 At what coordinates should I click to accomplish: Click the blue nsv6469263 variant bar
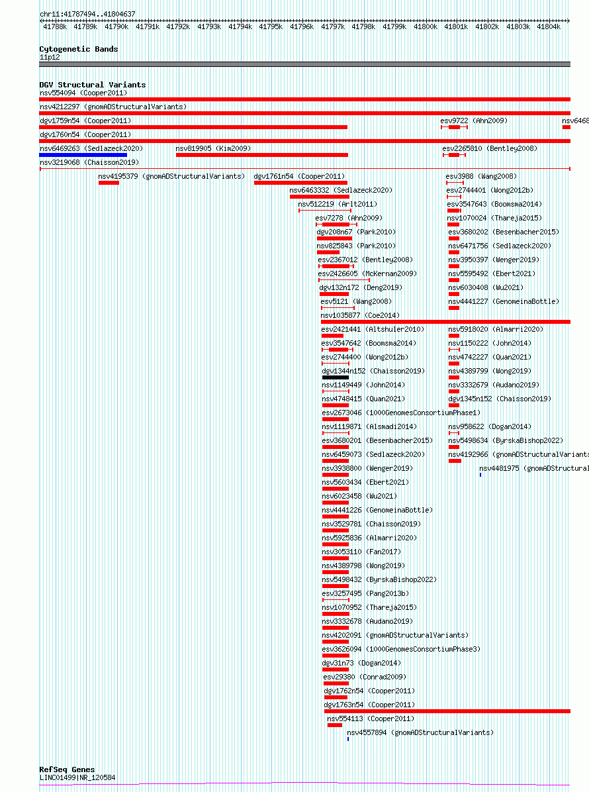tap(83, 155)
